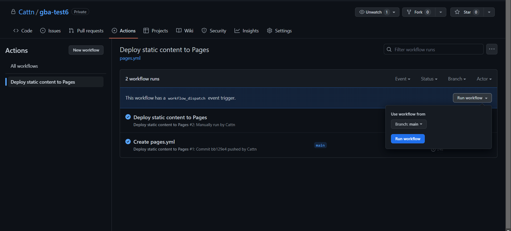Open the Event filter dropdown
This screenshot has height=231, width=511.
tap(402, 79)
